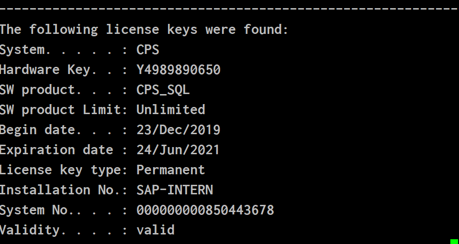Click the dashed separator line at top
Viewport: 459px width, 244px height.
[x=230, y=10]
